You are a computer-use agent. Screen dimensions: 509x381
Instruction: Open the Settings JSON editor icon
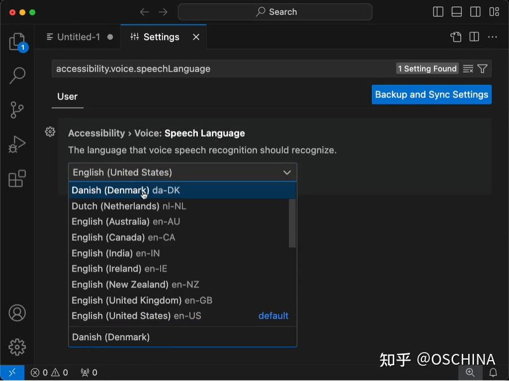coord(455,36)
